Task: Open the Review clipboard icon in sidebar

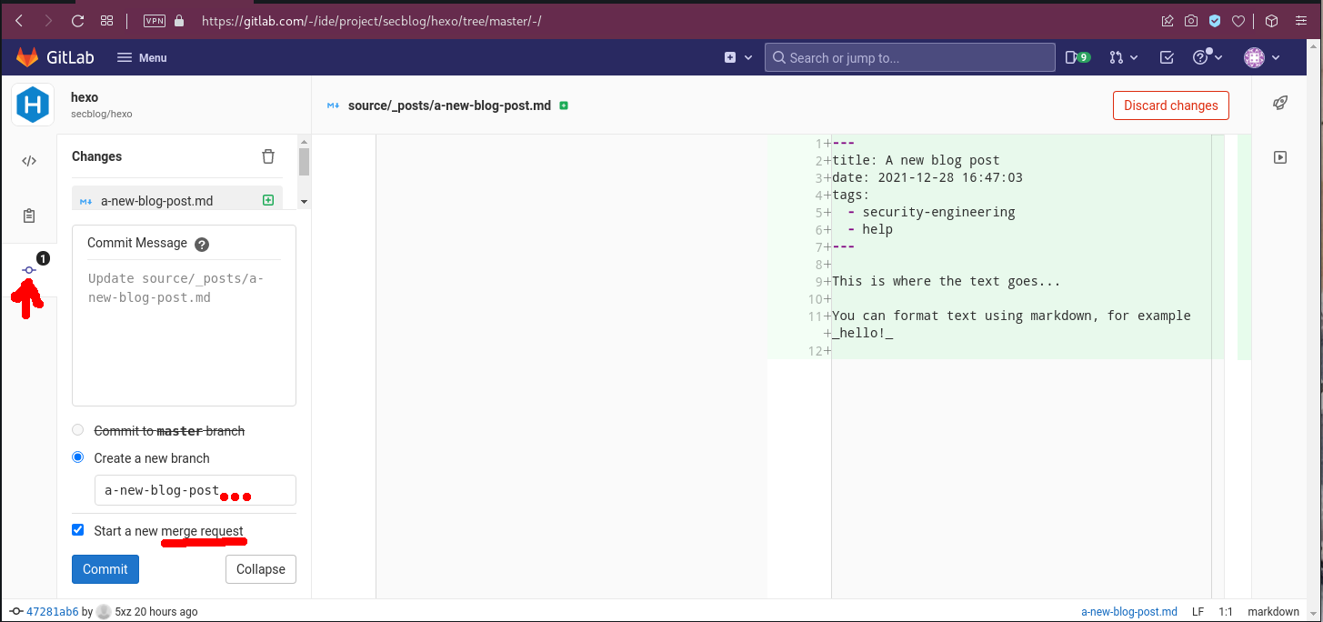Action: click(x=29, y=216)
